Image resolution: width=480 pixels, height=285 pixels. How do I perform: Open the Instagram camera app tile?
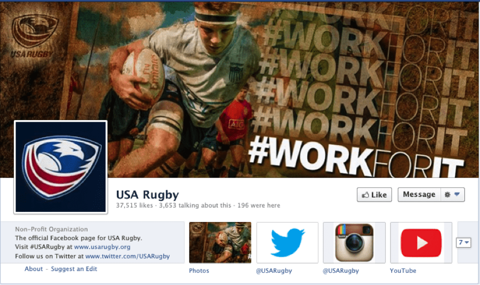pyautogui.click(x=354, y=242)
